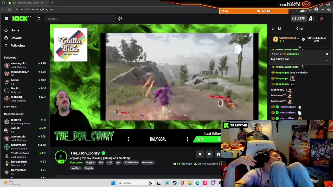Open TikTok app from the taskbar
Viewport: 333px width, 187px height.
pos(205,183)
